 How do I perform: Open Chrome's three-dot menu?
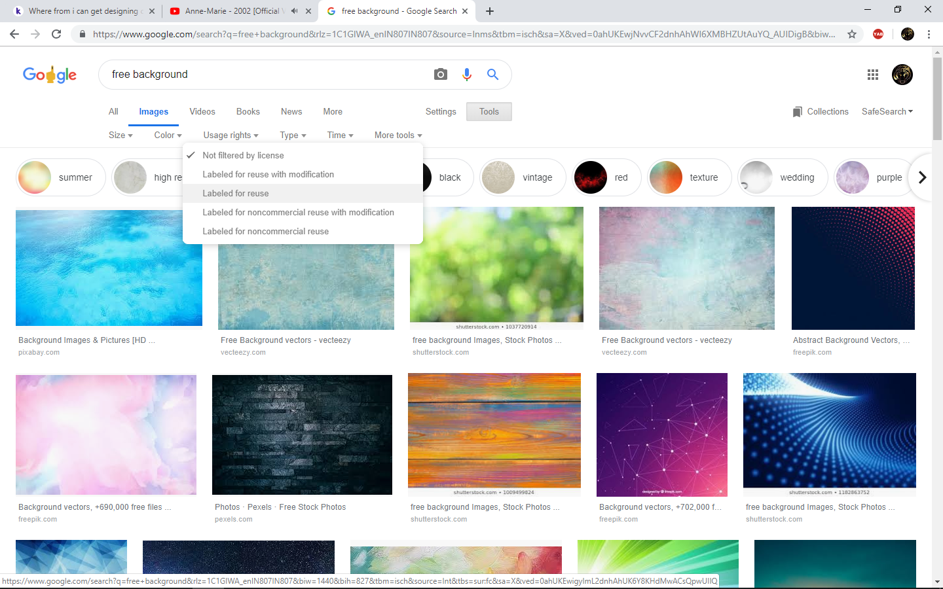[x=929, y=34]
